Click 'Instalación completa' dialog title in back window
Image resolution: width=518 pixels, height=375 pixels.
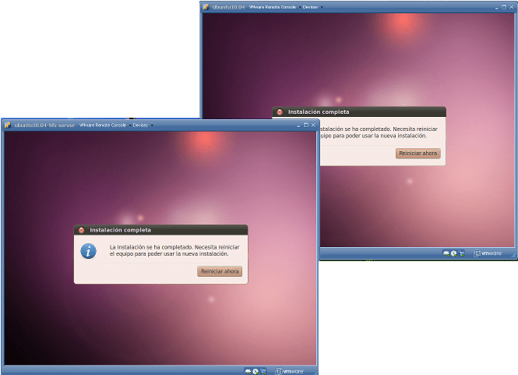(319, 111)
